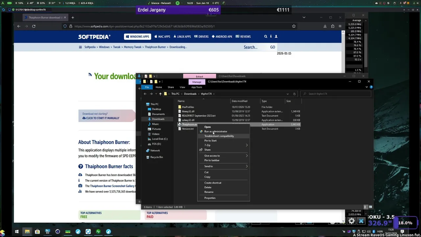Select Version.txt in file list

187,129
